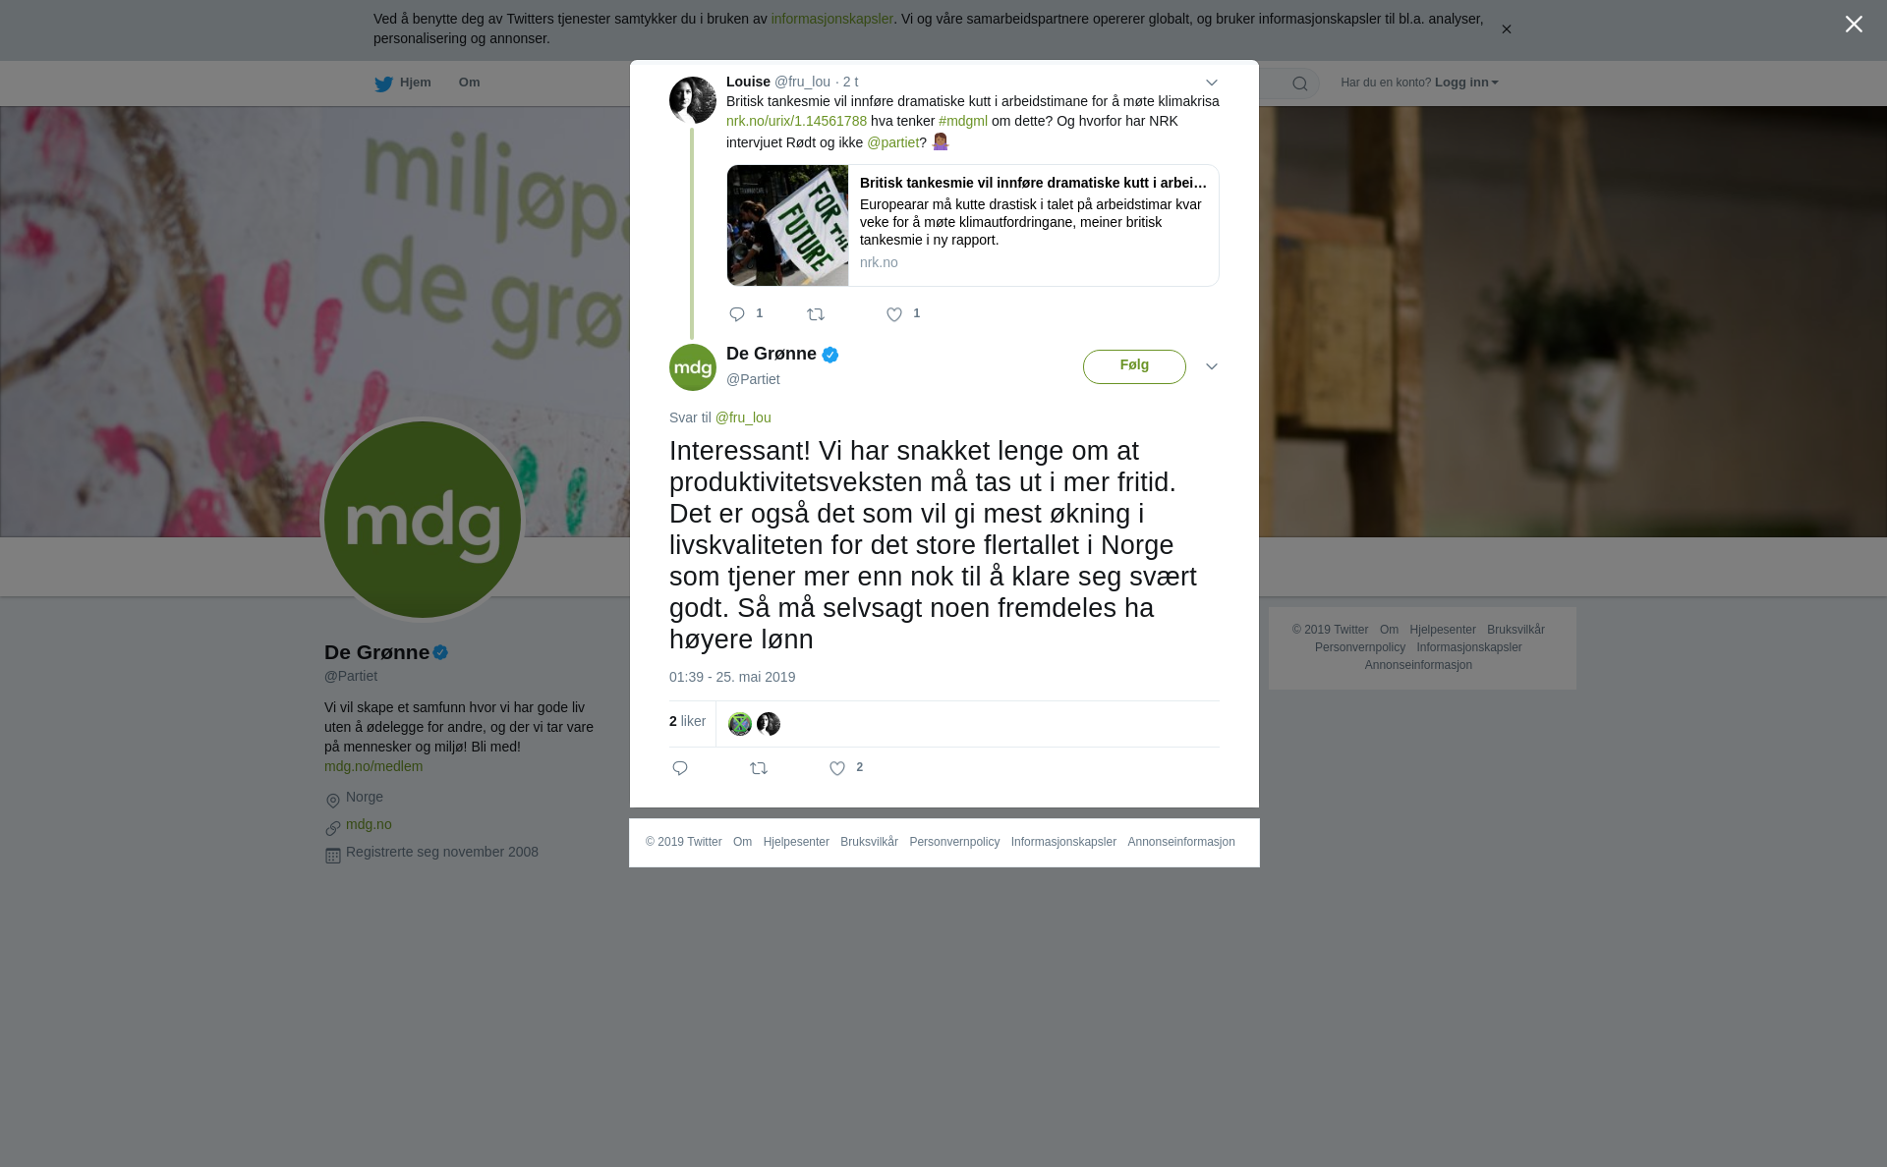1887x1167 pixels.
Task: Close the tweet overlay with top-right X
Action: [1854, 25]
